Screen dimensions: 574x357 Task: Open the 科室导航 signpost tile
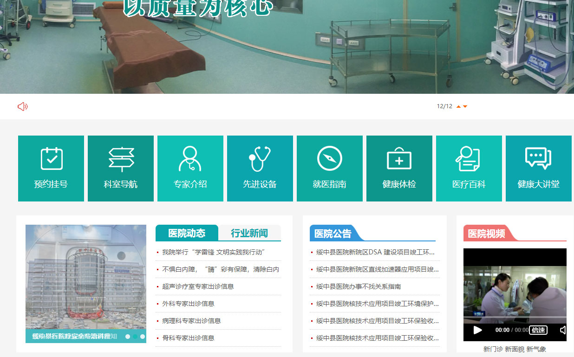121,169
